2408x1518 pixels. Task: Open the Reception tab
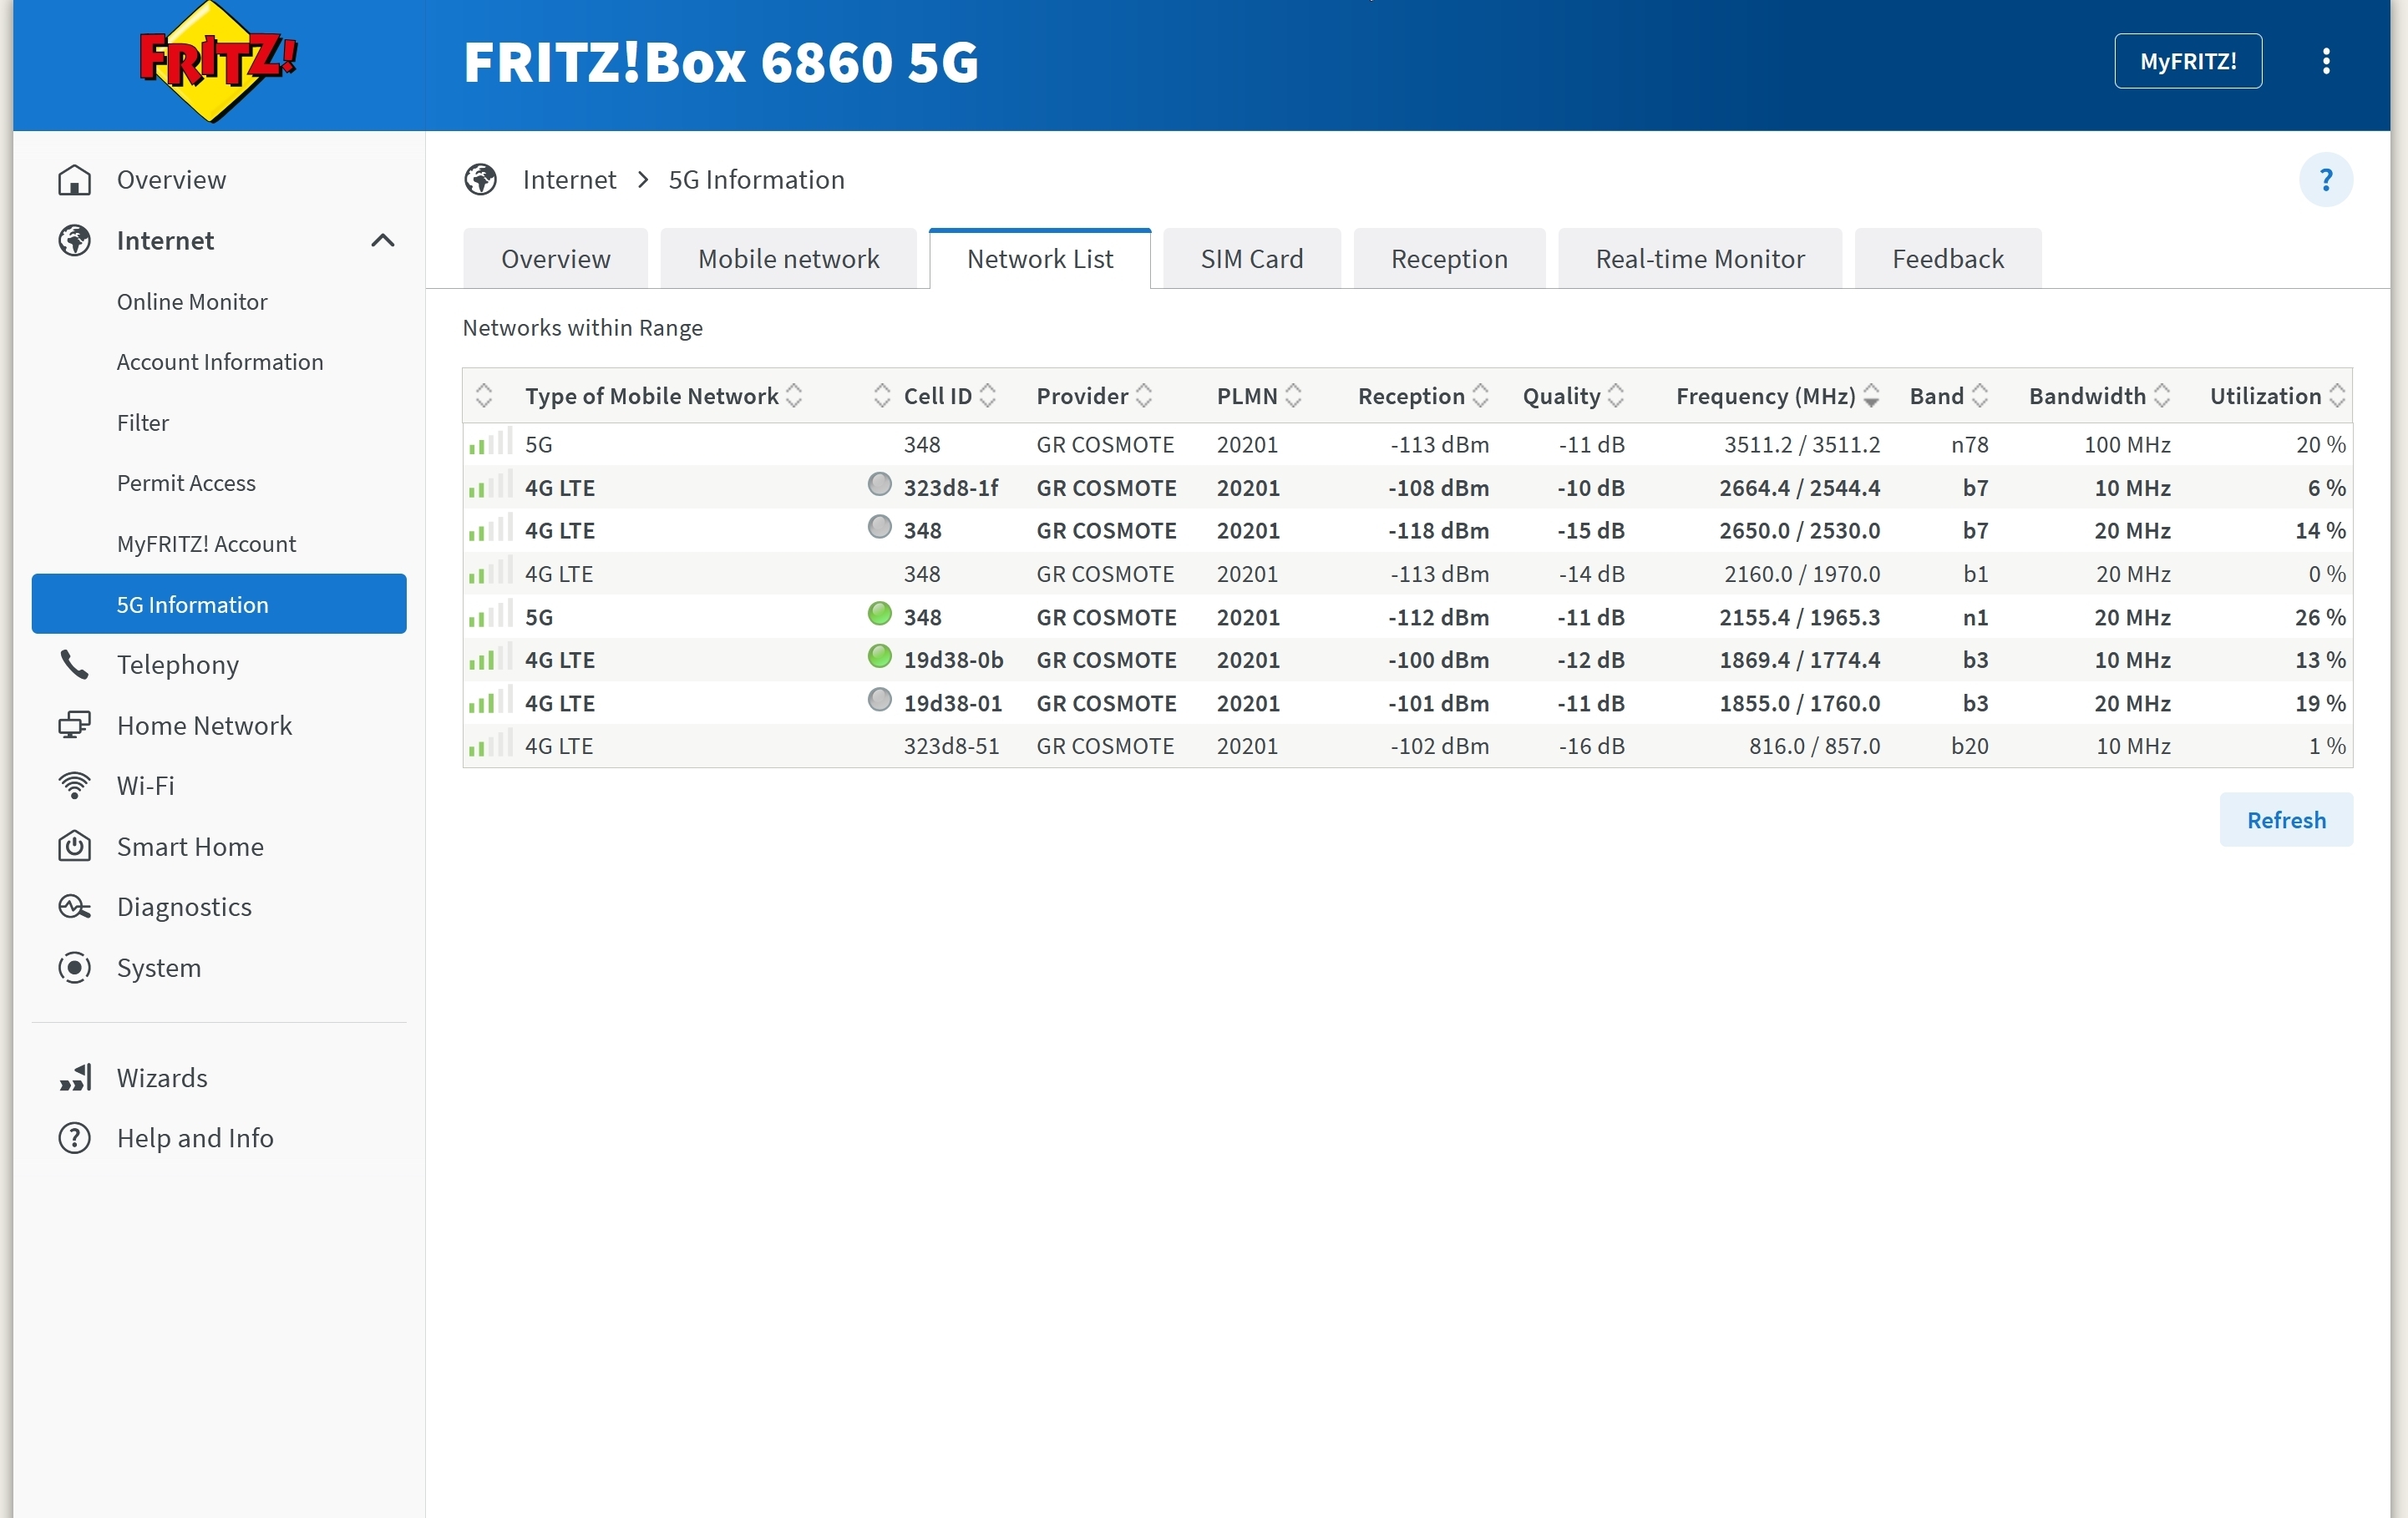1449,259
